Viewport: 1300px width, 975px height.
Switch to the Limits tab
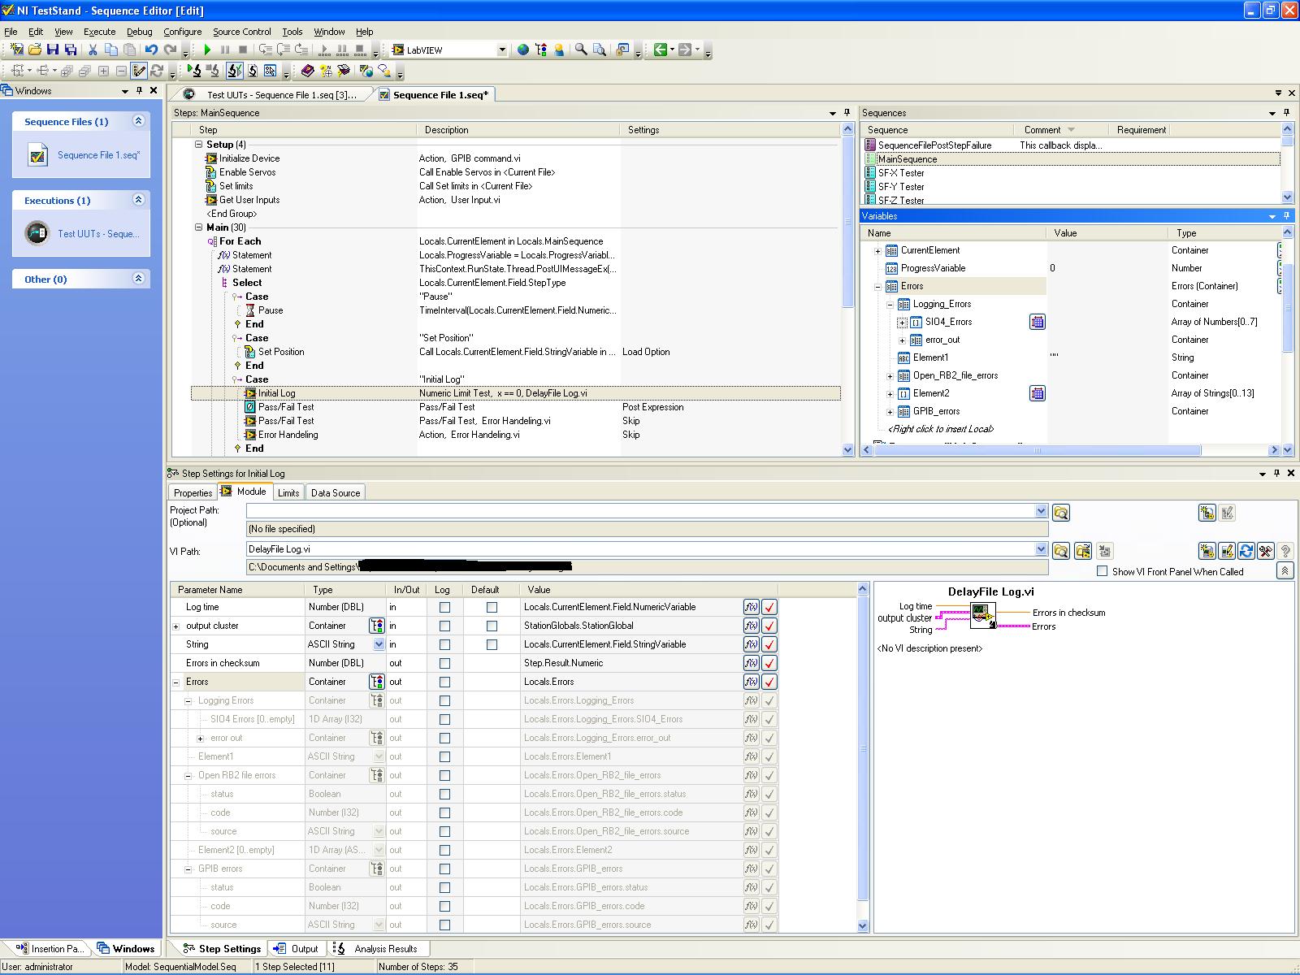pos(288,492)
